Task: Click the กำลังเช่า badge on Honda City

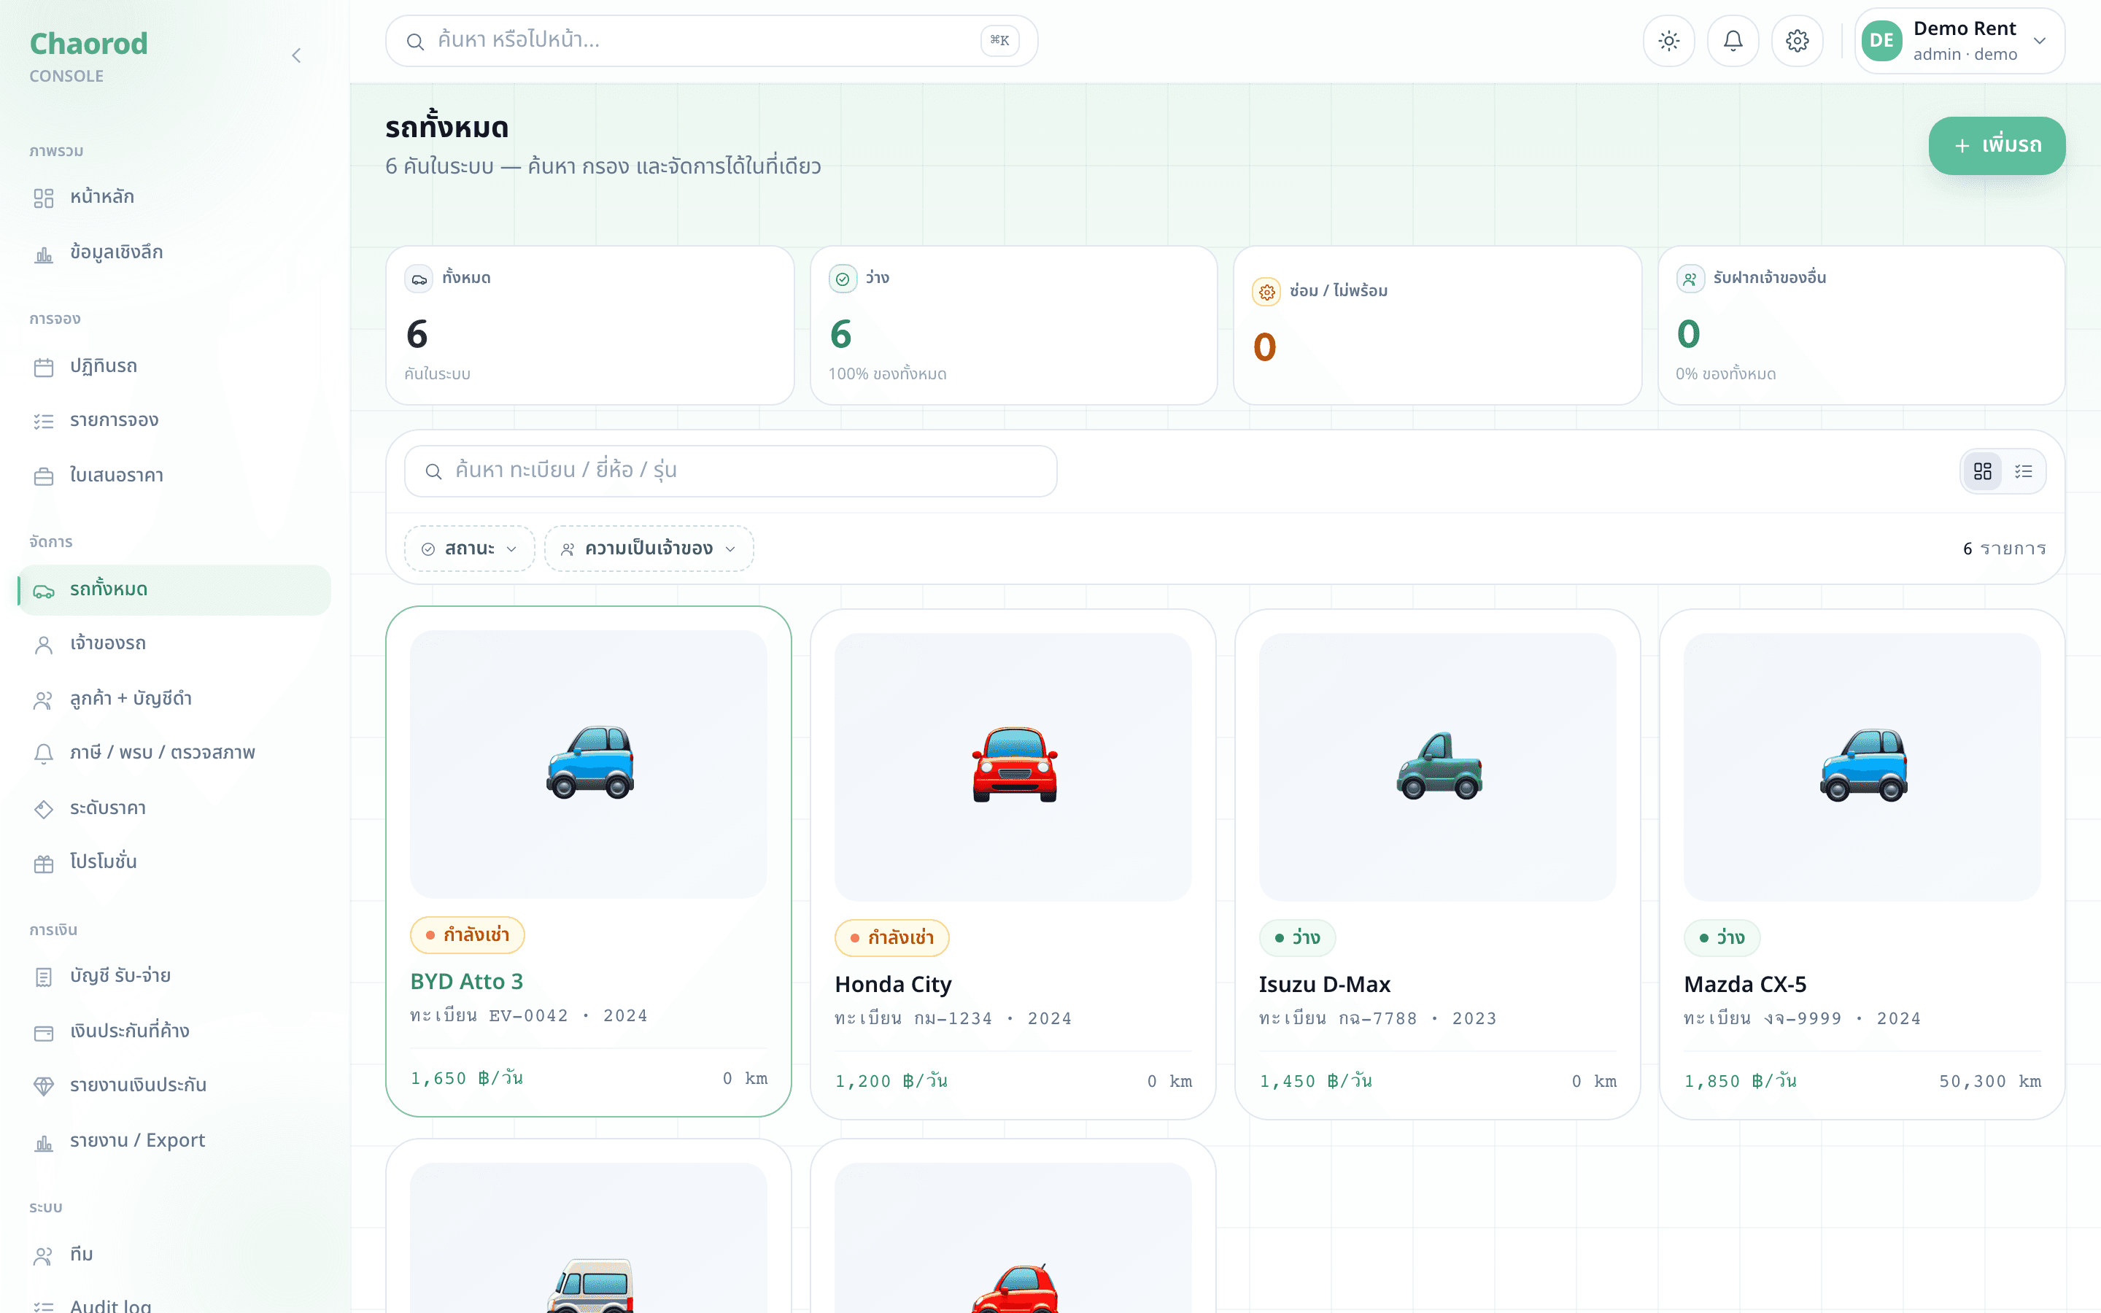Action: [891, 938]
